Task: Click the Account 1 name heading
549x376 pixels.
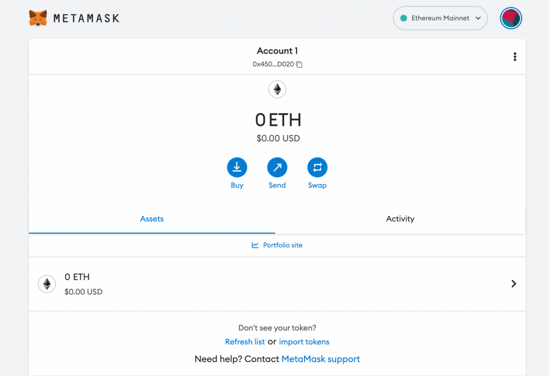Action: (277, 51)
